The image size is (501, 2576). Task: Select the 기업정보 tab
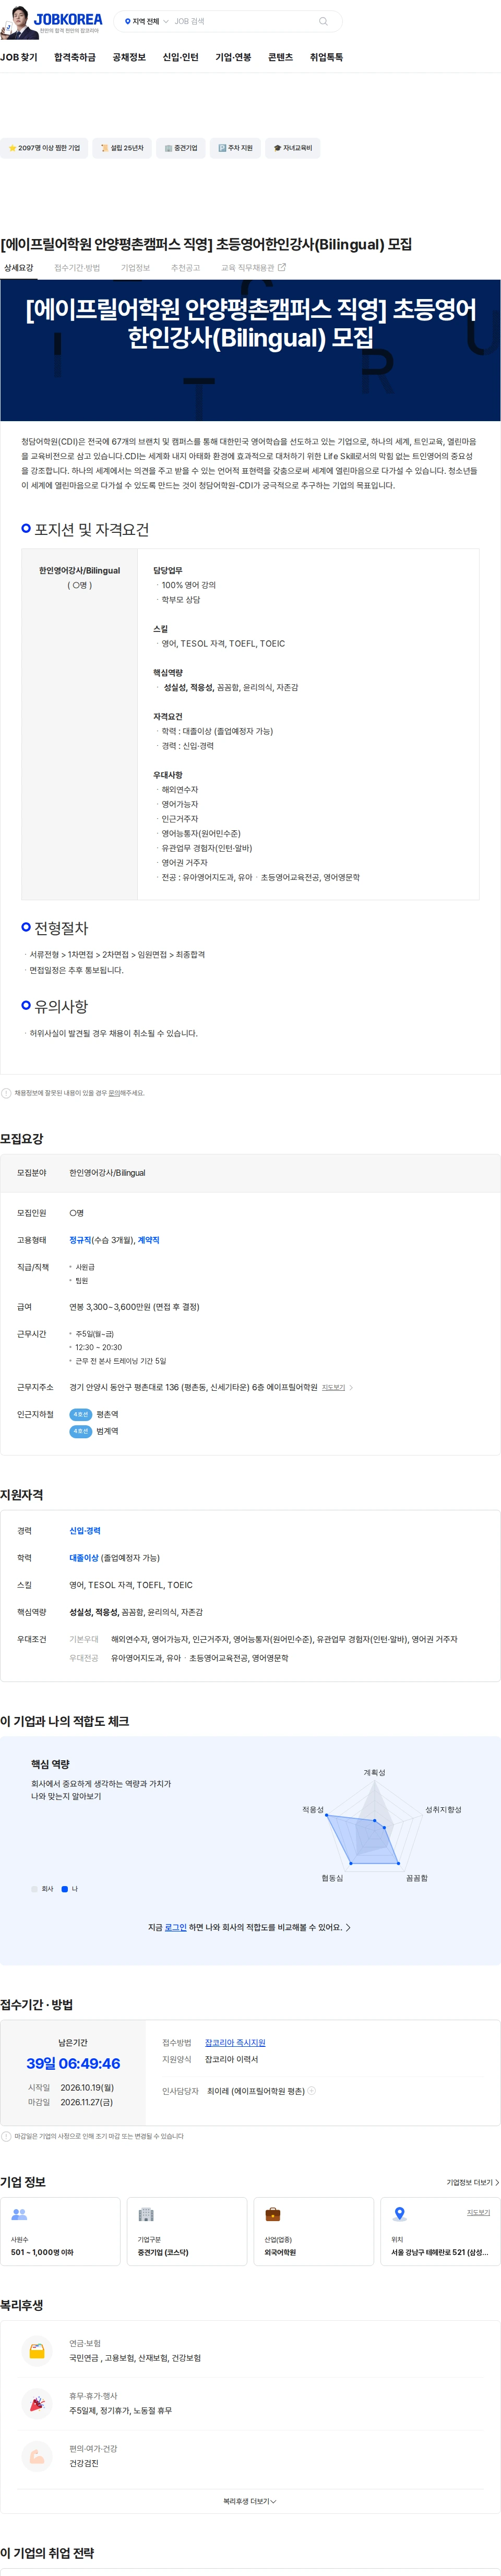click(135, 268)
